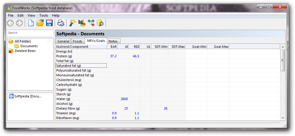The height and width of the screenshot is (136, 295).
Task: Print with the printer toolbar icon
Action: [61, 23]
